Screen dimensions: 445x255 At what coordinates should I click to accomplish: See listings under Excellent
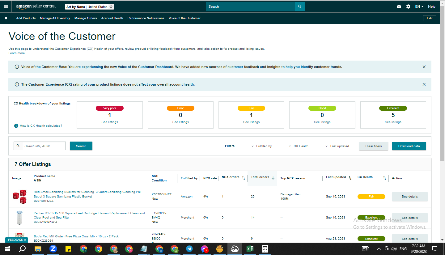click(393, 122)
